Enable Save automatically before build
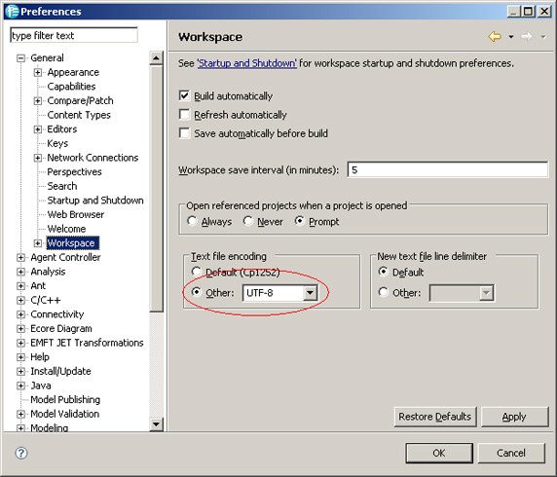Image resolution: width=557 pixels, height=477 pixels. 184,133
